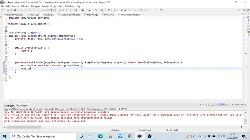Collapse the LogoutServlet constructor at line 17
Screen dimensions: 250x140
pos(8,47)
